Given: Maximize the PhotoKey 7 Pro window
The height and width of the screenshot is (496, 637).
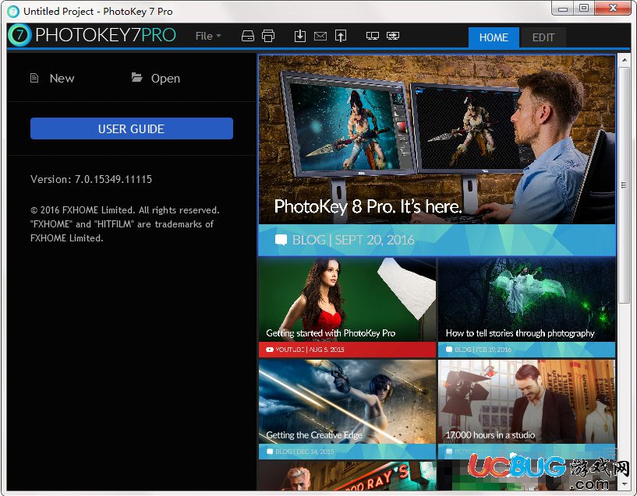Looking at the screenshot, I should 584,8.
